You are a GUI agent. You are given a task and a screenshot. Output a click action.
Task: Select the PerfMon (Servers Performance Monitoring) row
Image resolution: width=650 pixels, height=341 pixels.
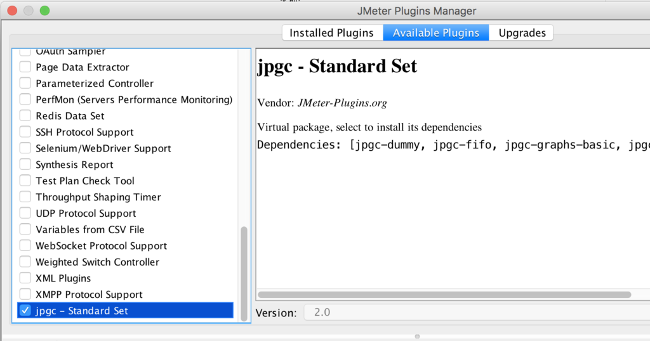pos(125,100)
